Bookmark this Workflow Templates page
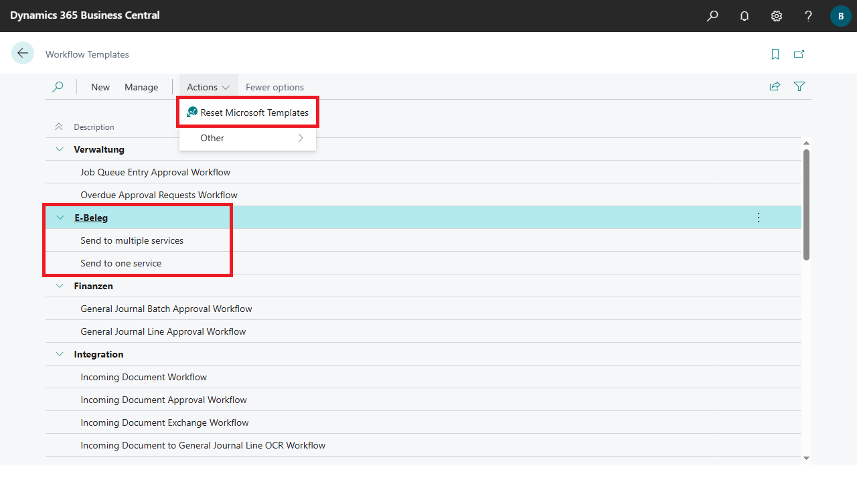Screen dimensions: 857x482 tap(775, 54)
